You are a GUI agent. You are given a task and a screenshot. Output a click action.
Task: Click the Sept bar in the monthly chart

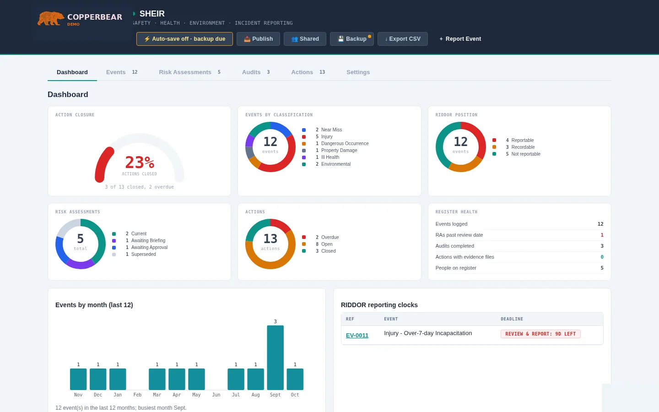[x=275, y=358]
